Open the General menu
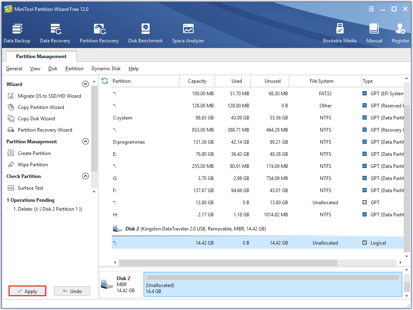This screenshot has height=310, width=413. (x=14, y=69)
